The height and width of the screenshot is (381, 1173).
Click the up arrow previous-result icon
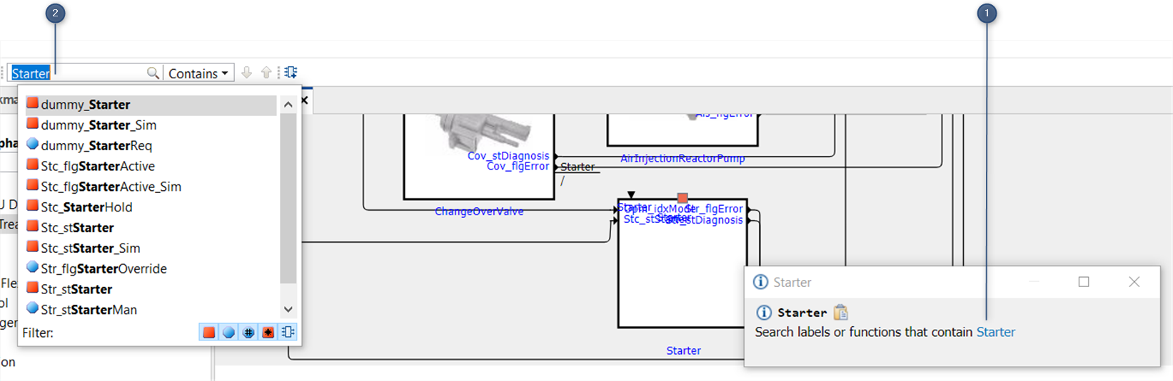pos(266,73)
